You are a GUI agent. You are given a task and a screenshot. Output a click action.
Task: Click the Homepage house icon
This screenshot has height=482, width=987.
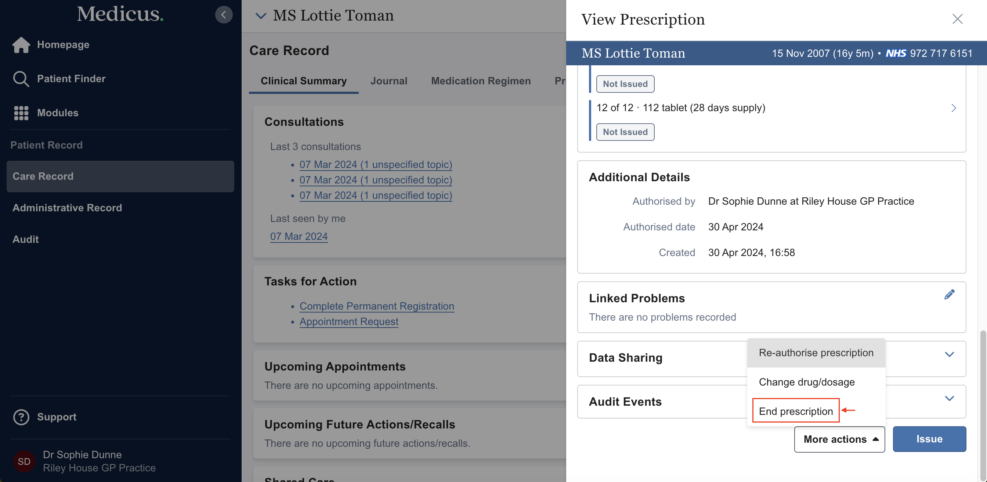(x=21, y=45)
